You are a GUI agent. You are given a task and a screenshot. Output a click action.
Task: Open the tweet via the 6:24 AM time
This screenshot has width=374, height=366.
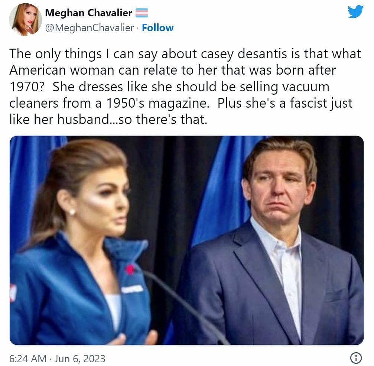pos(27,359)
